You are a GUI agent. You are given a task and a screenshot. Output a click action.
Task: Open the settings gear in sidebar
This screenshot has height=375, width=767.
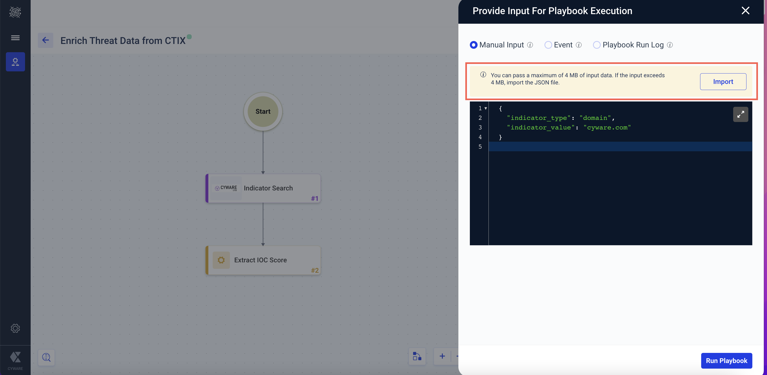tap(15, 328)
